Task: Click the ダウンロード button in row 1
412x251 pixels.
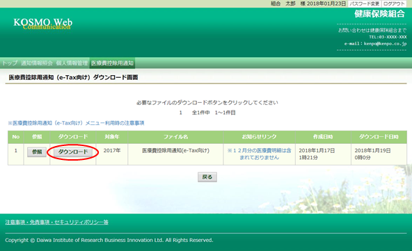Action: tap(73, 152)
